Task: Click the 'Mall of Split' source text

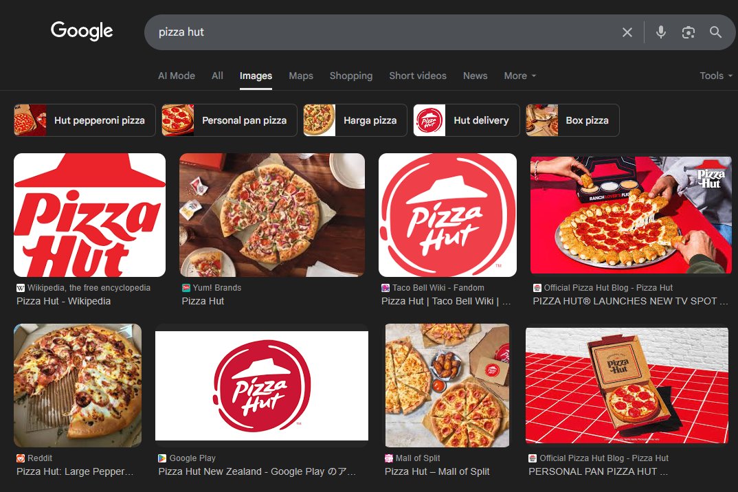Action: point(418,458)
